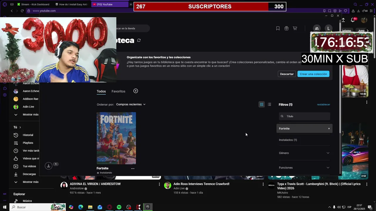Go back in the browser
This screenshot has width=376, height=211.
(12, 11)
